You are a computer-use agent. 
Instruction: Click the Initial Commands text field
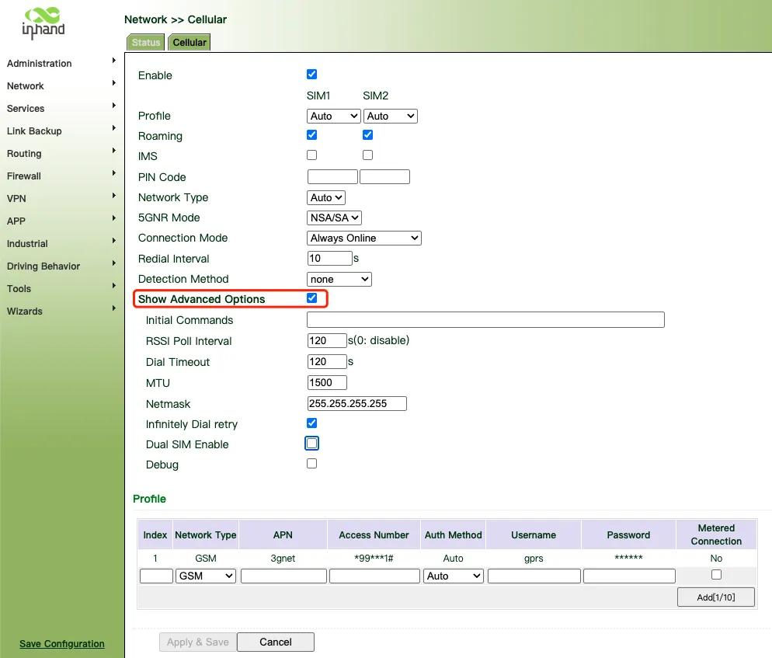pos(485,319)
